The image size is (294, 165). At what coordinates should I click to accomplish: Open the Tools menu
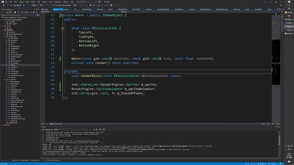pyautogui.click(x=51, y=2)
